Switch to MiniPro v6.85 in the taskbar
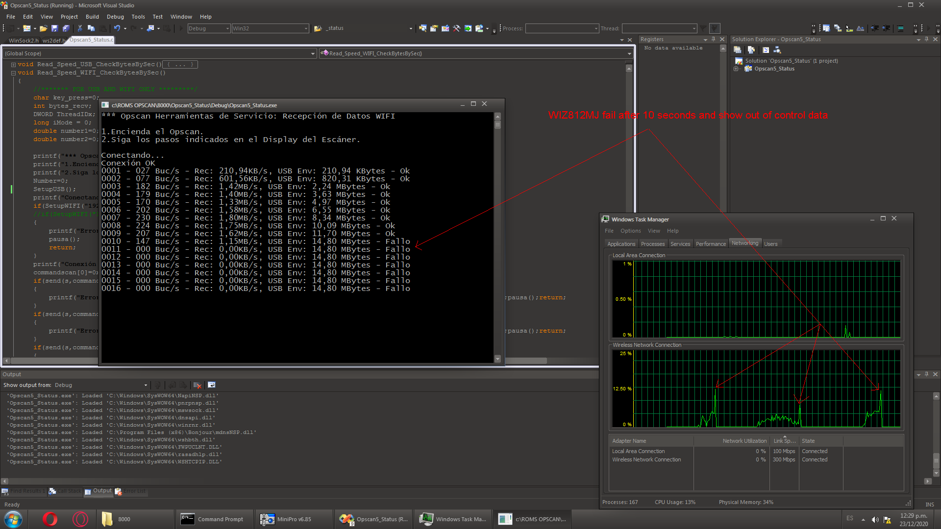 [x=294, y=519]
